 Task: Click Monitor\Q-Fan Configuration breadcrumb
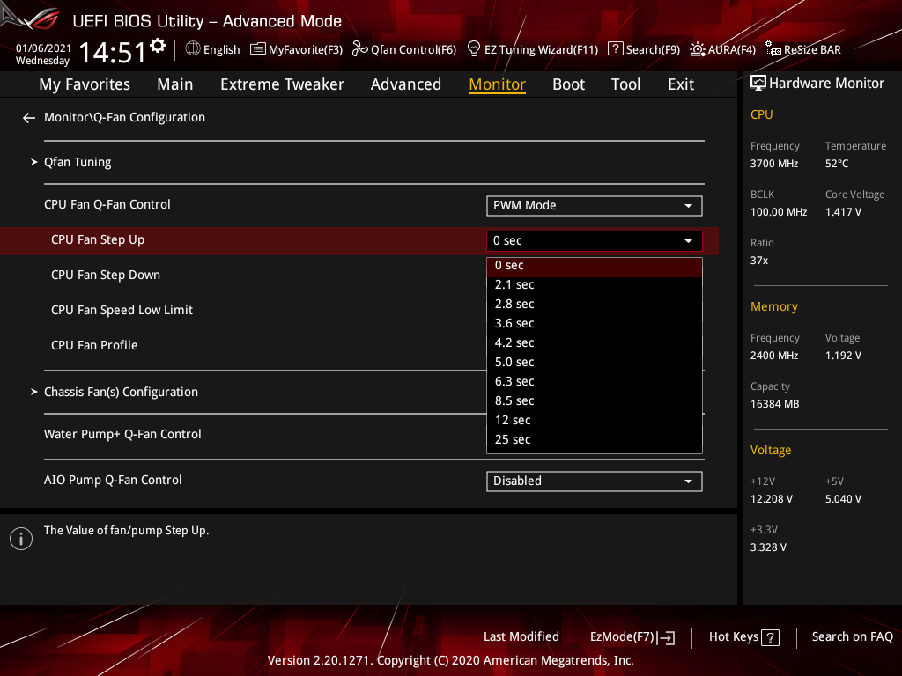click(x=124, y=117)
